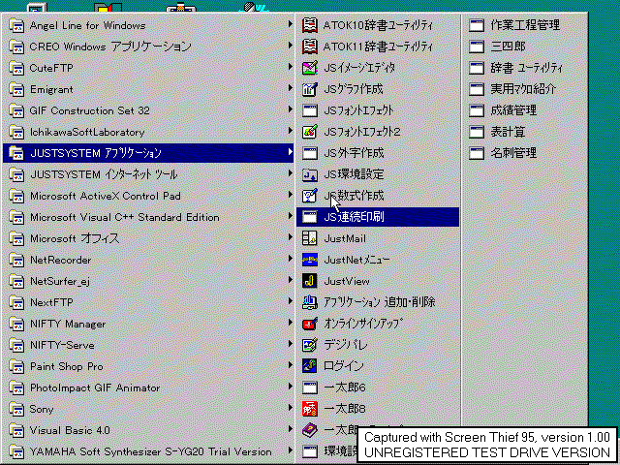Expand Microsoft Visual C++ Standard Edition arrow

pyautogui.click(x=290, y=216)
